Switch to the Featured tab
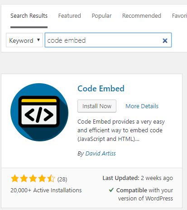The height and width of the screenshot is (210, 187). click(70, 16)
